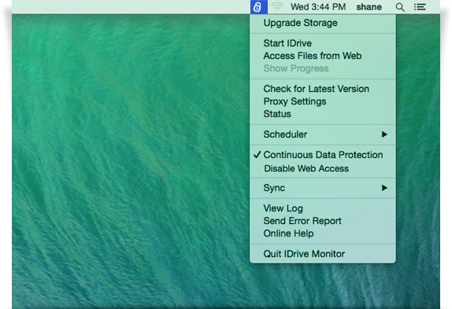Open View Log
Viewport: 452px width, 309px height.
323,208
